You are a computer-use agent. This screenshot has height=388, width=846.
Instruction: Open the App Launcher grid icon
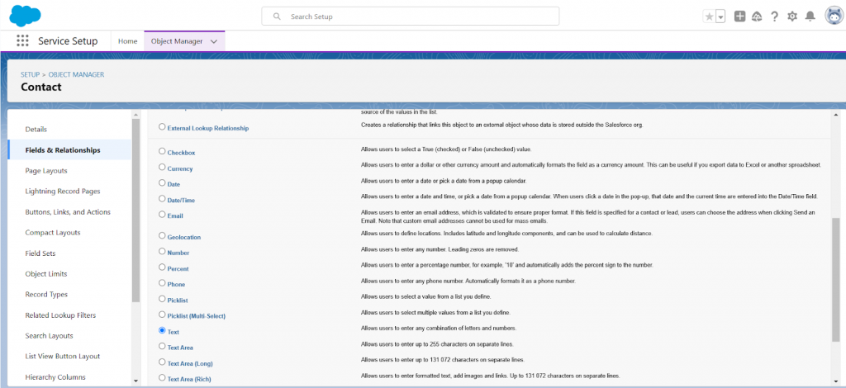pos(22,40)
